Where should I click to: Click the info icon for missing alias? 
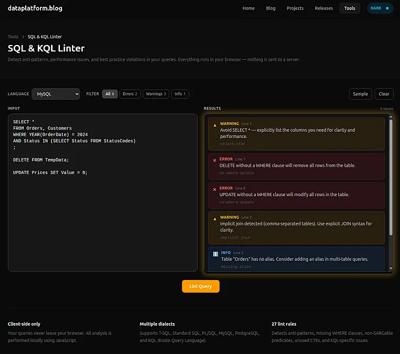click(216, 254)
